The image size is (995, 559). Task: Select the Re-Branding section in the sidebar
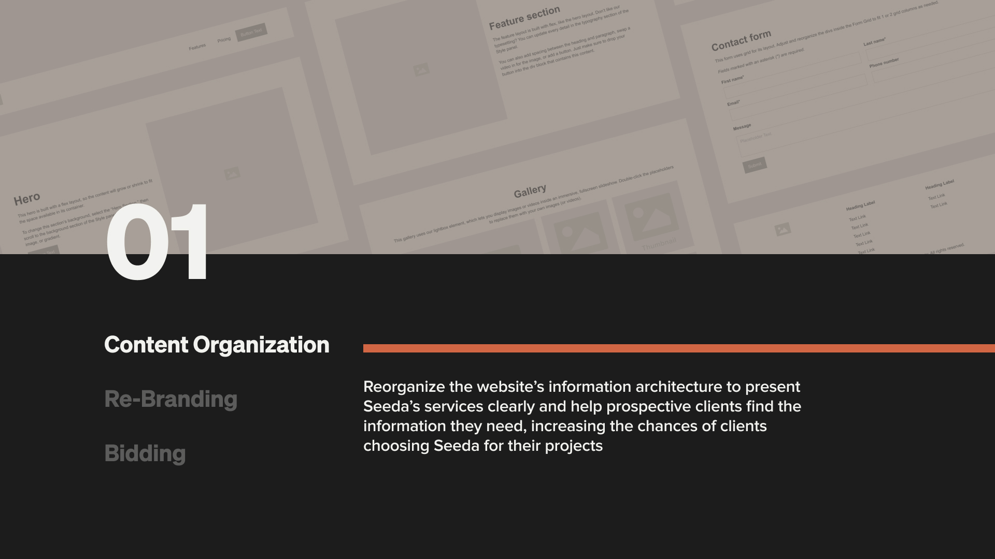[171, 399]
